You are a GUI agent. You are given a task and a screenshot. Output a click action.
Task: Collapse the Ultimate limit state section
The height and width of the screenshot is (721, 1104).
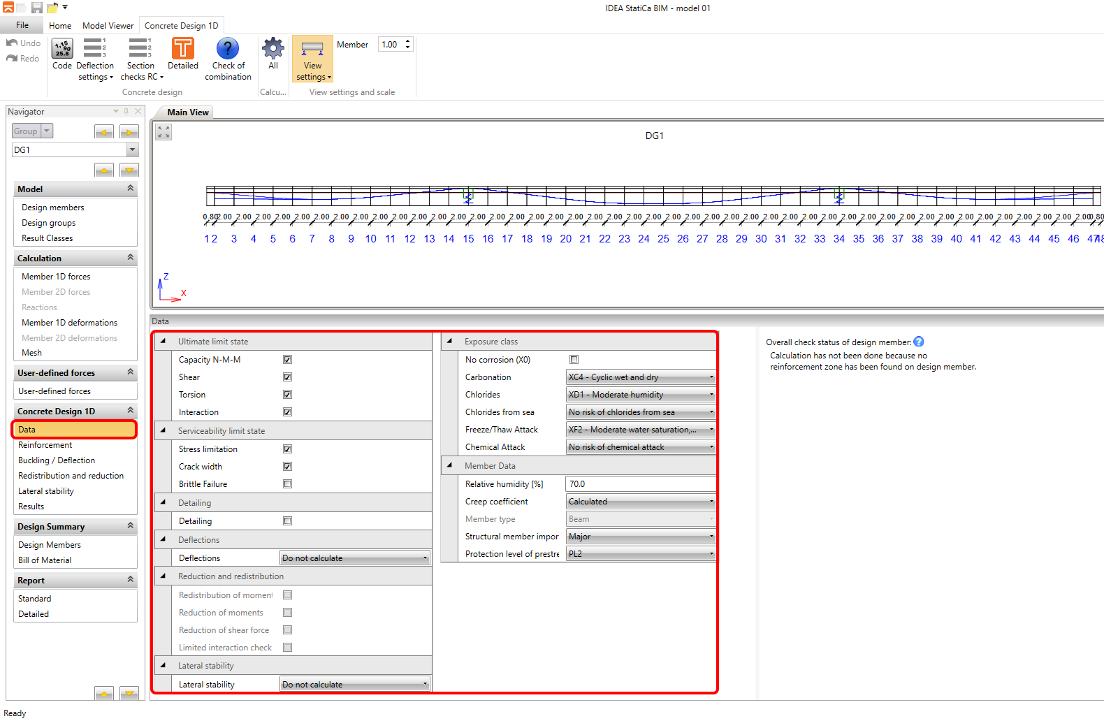164,342
